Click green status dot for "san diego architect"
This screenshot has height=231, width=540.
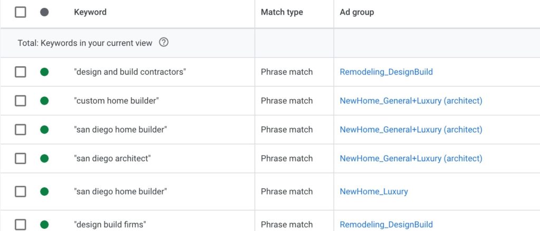pos(44,158)
